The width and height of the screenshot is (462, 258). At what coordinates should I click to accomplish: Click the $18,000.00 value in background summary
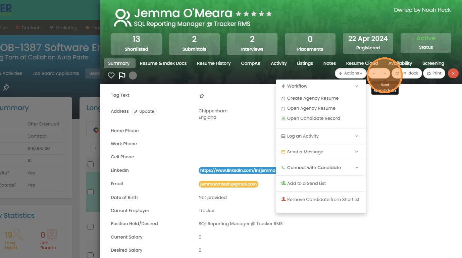pyautogui.click(x=39, y=149)
